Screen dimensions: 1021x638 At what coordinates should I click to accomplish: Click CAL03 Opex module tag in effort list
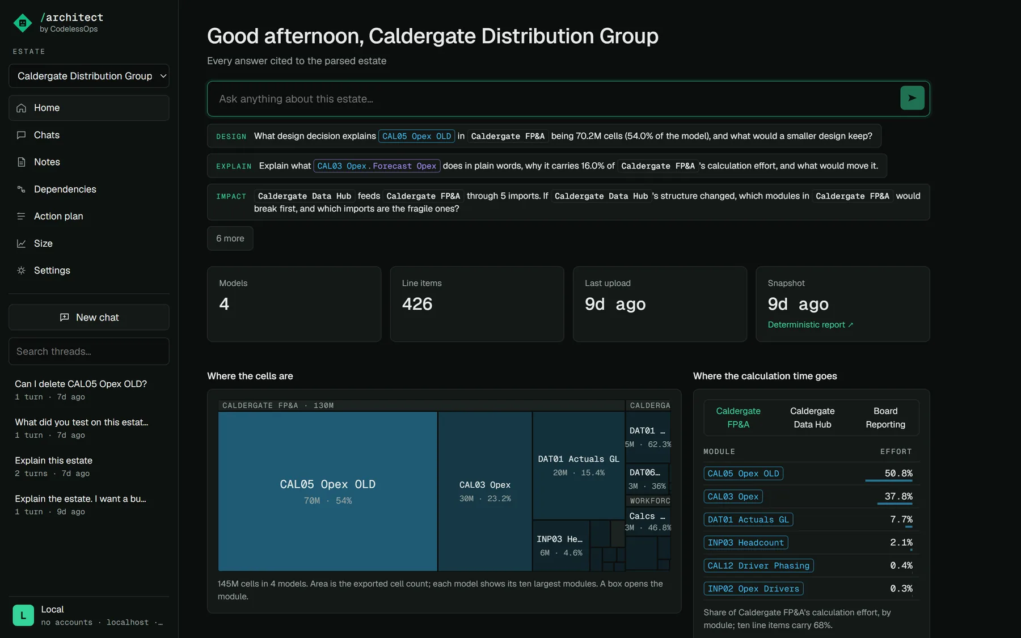(733, 497)
